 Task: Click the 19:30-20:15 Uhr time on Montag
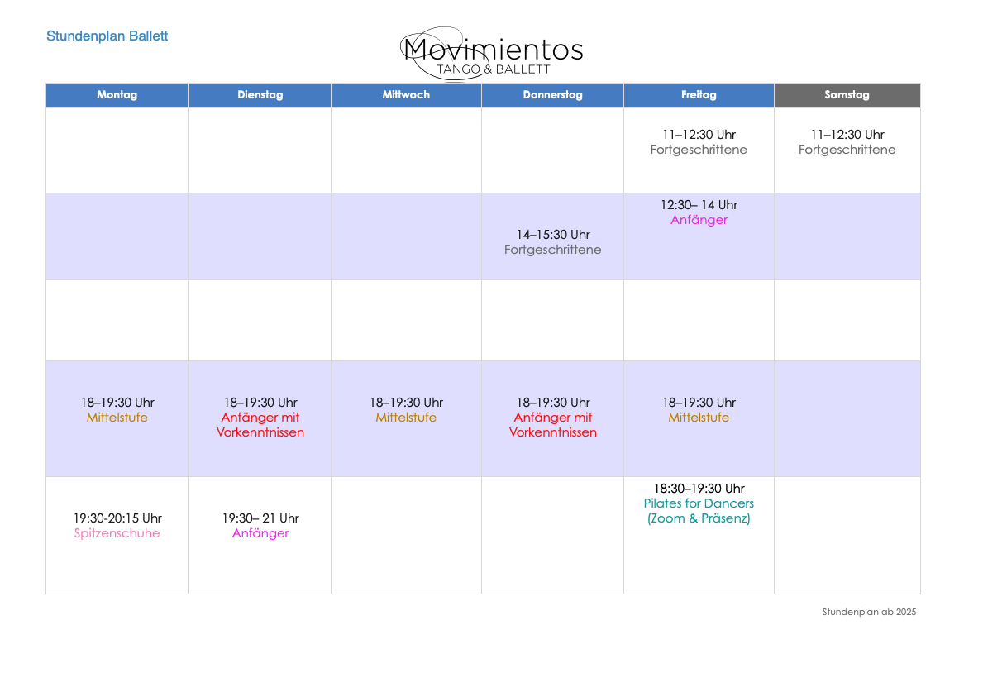pos(117,519)
